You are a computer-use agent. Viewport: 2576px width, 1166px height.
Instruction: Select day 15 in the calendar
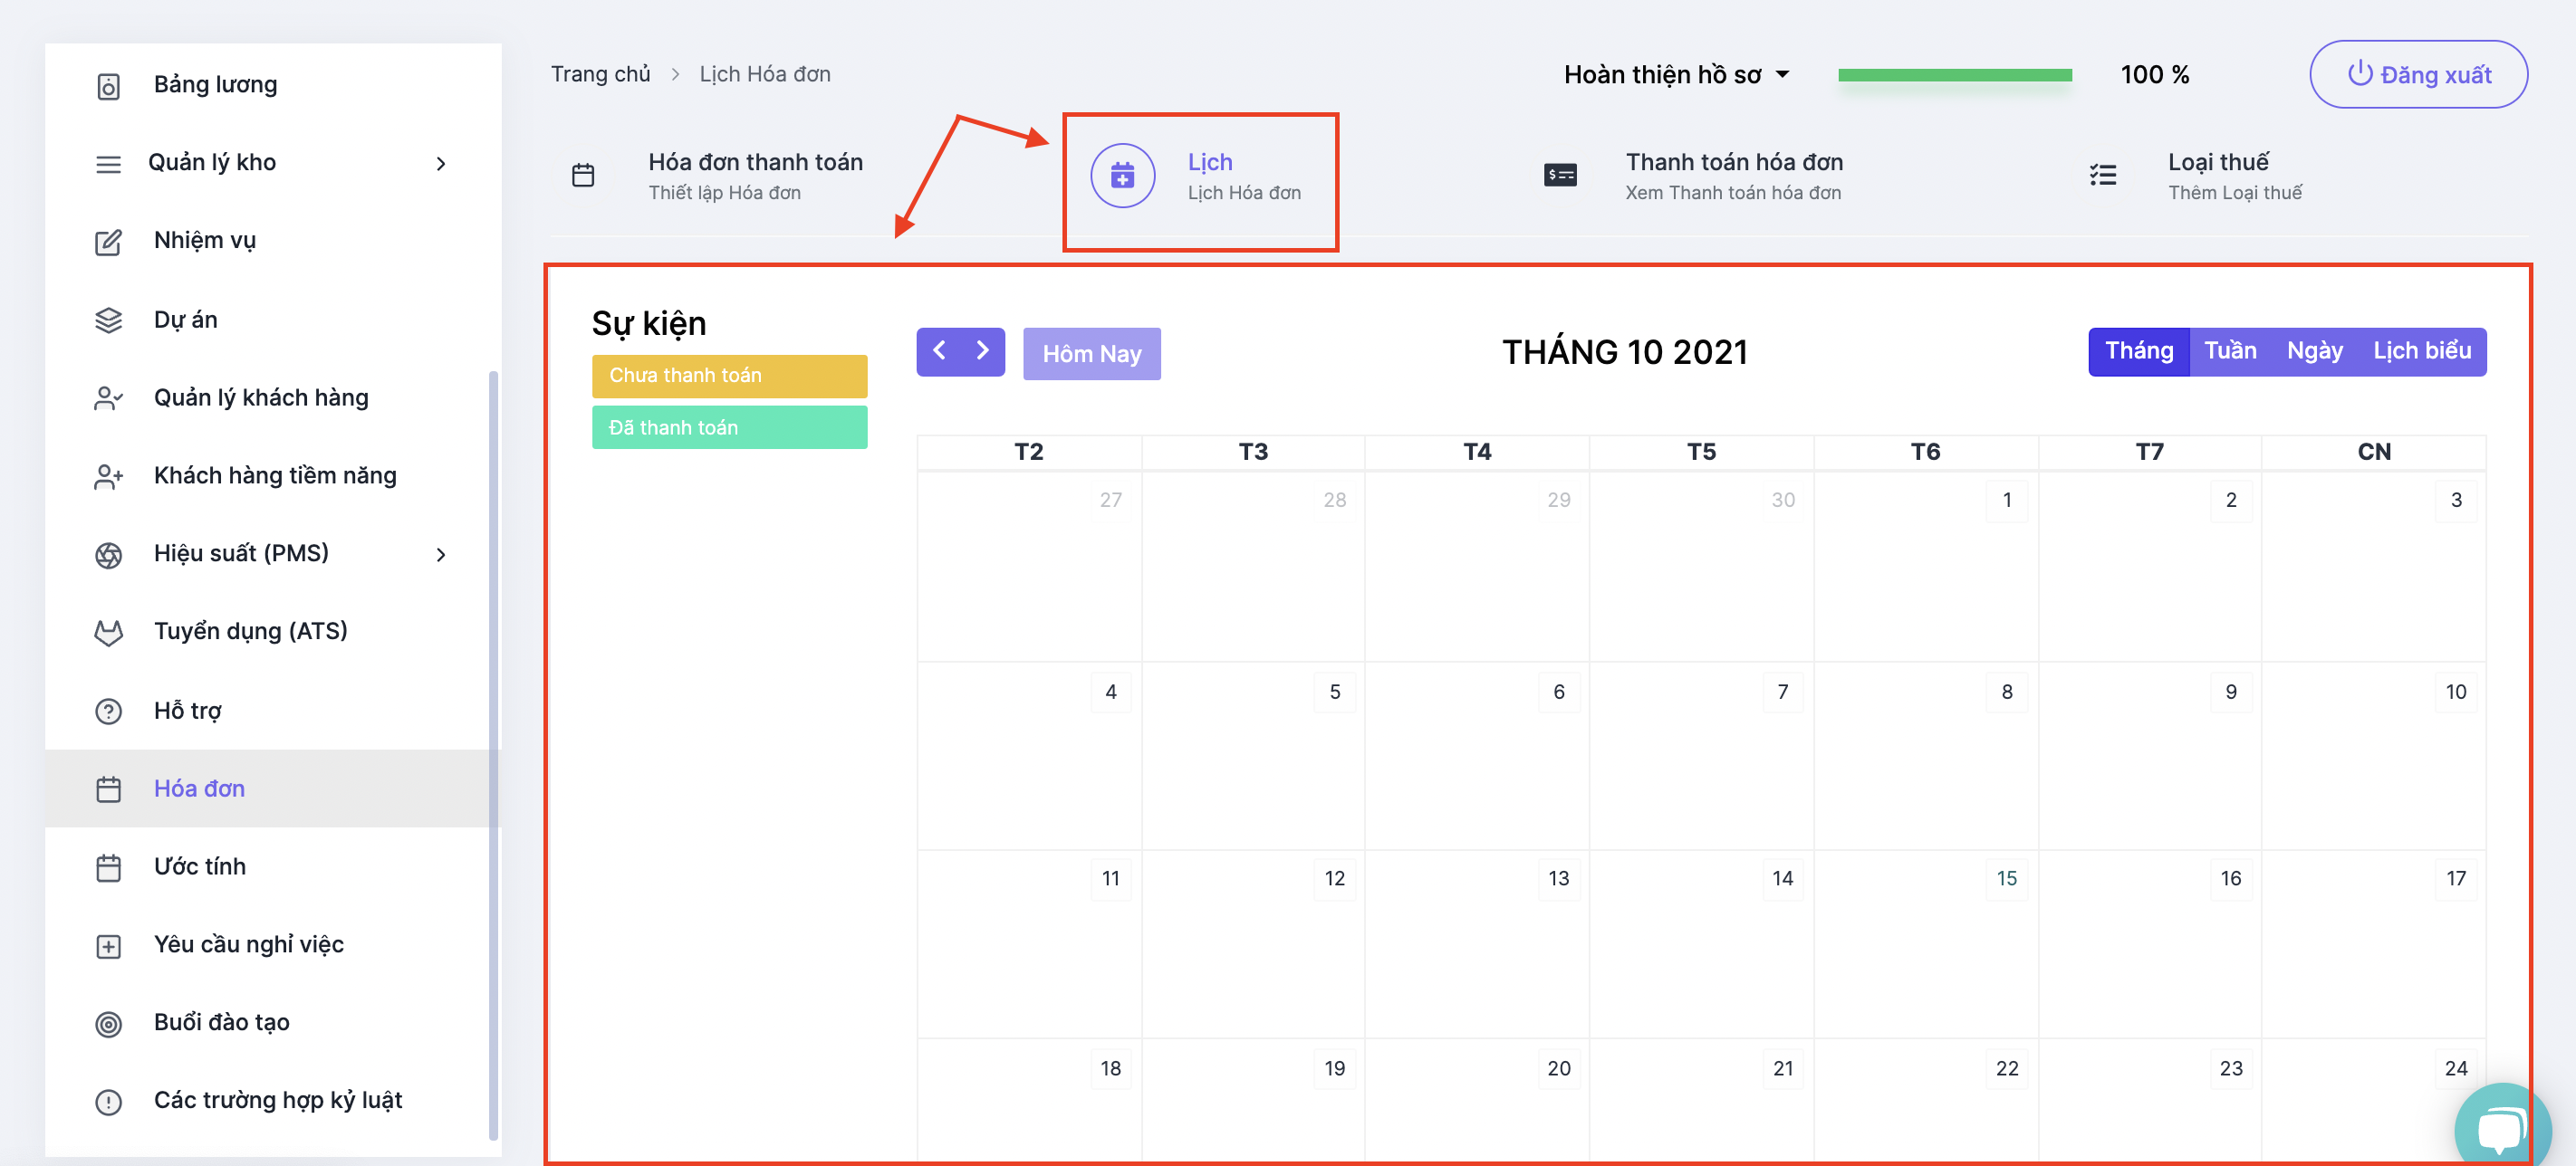(2006, 879)
